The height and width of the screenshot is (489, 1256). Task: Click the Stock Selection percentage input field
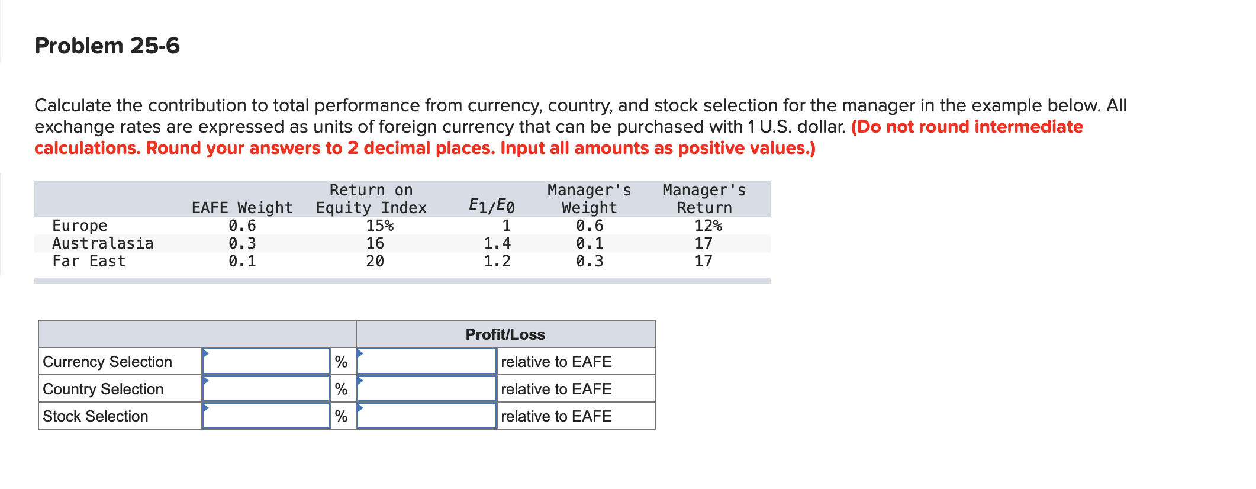click(x=265, y=416)
